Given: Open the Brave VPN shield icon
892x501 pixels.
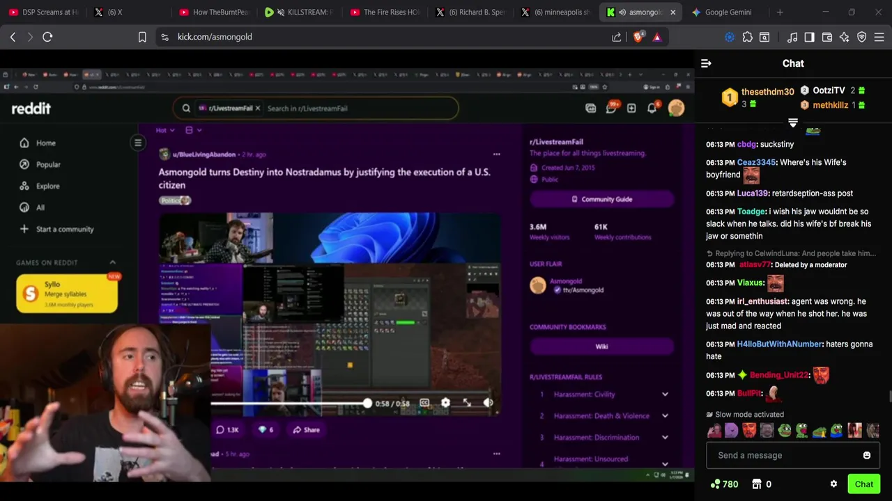Looking at the screenshot, I should point(861,37).
